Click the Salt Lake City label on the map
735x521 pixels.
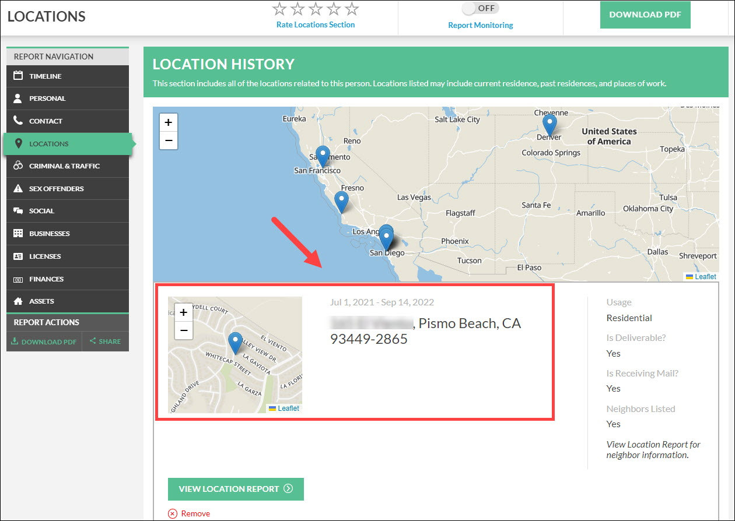(457, 119)
